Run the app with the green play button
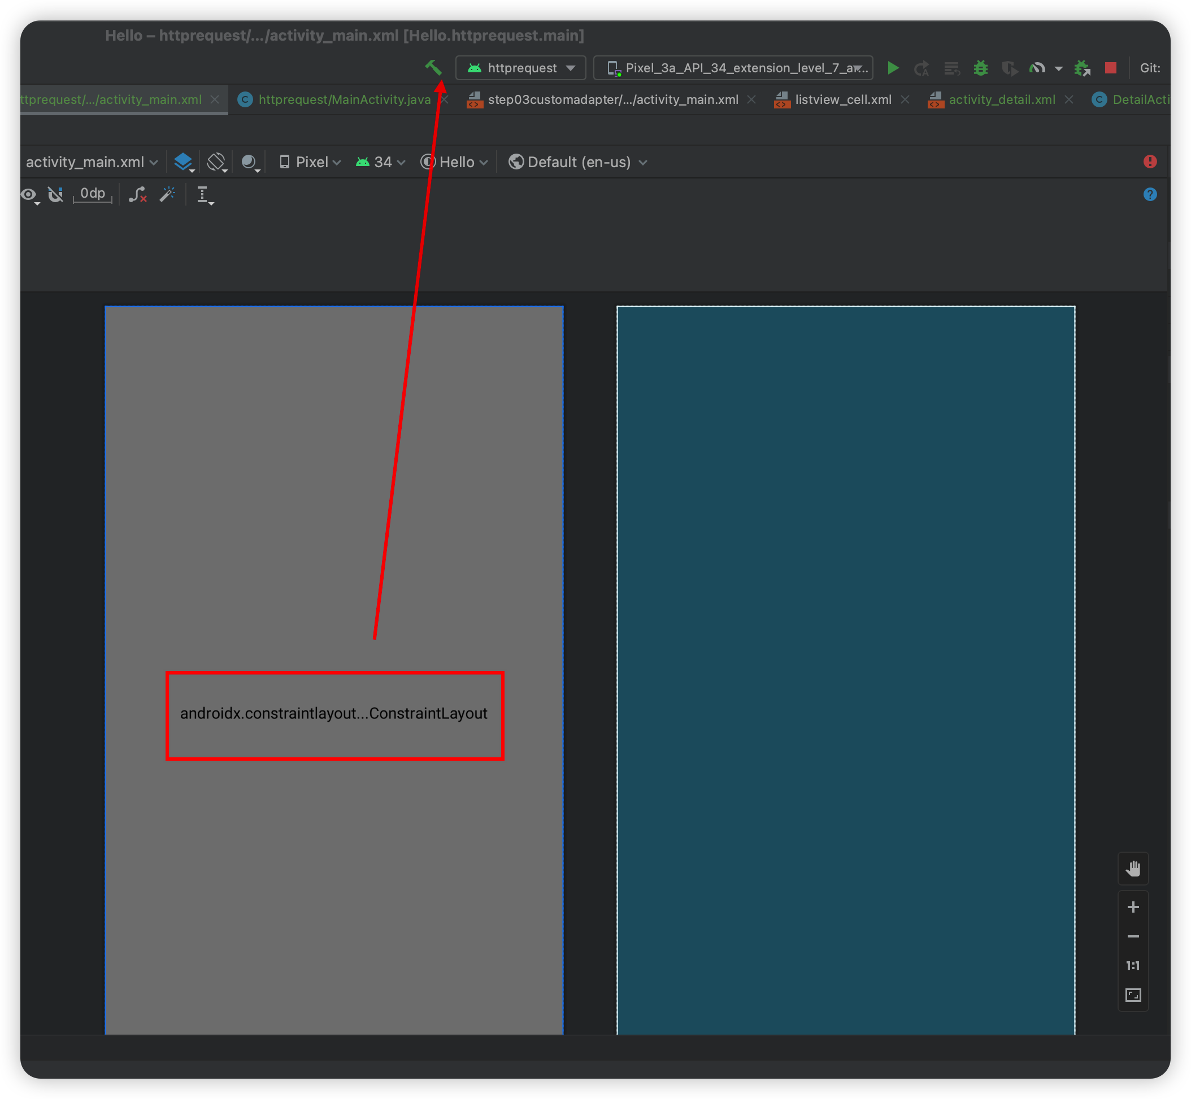Screen dimensions: 1191x1099 (892, 68)
